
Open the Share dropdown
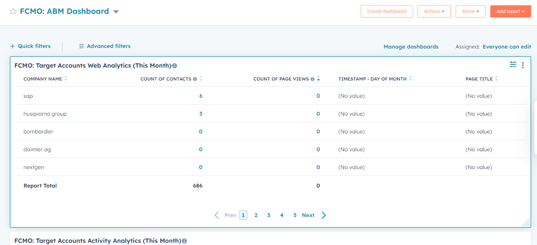click(x=471, y=11)
